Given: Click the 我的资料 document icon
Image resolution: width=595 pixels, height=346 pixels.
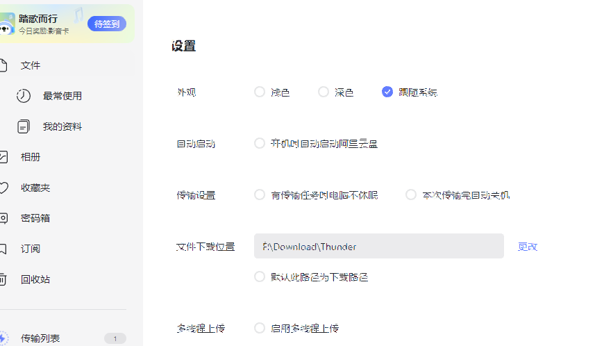Looking at the screenshot, I should pos(24,126).
